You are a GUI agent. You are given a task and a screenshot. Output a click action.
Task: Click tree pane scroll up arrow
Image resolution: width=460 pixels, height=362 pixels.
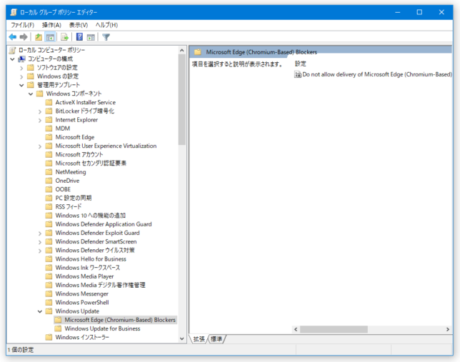point(182,51)
